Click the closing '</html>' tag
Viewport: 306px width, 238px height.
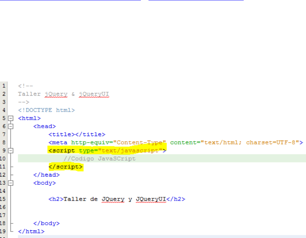tap(31, 231)
